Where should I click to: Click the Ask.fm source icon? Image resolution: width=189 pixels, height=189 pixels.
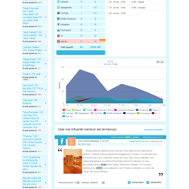point(58,41)
